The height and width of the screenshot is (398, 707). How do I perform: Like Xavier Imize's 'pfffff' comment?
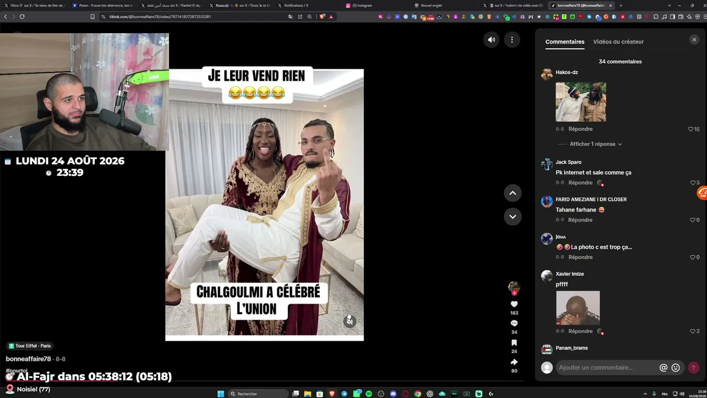(x=693, y=332)
